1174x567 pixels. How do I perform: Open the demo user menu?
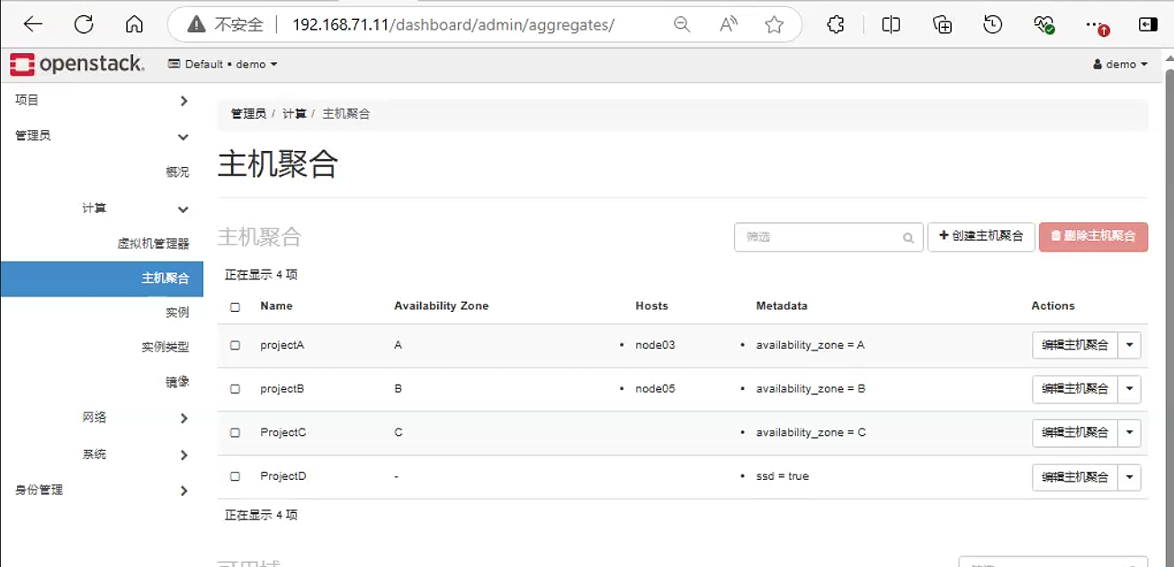click(x=1120, y=65)
